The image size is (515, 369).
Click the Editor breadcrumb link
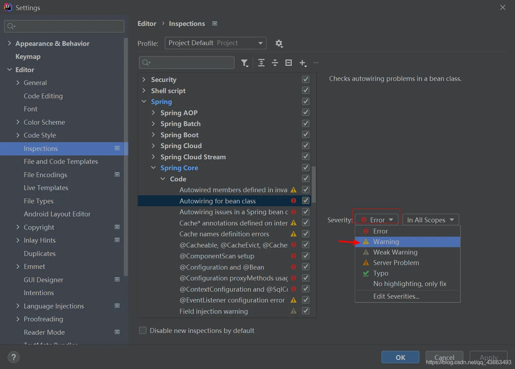pos(147,24)
